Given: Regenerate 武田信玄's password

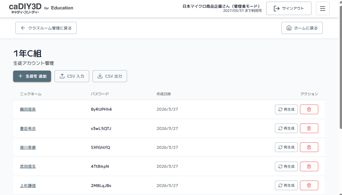Looking at the screenshot, I should (x=286, y=166).
